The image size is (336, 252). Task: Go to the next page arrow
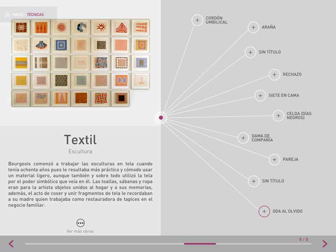pos(325,243)
